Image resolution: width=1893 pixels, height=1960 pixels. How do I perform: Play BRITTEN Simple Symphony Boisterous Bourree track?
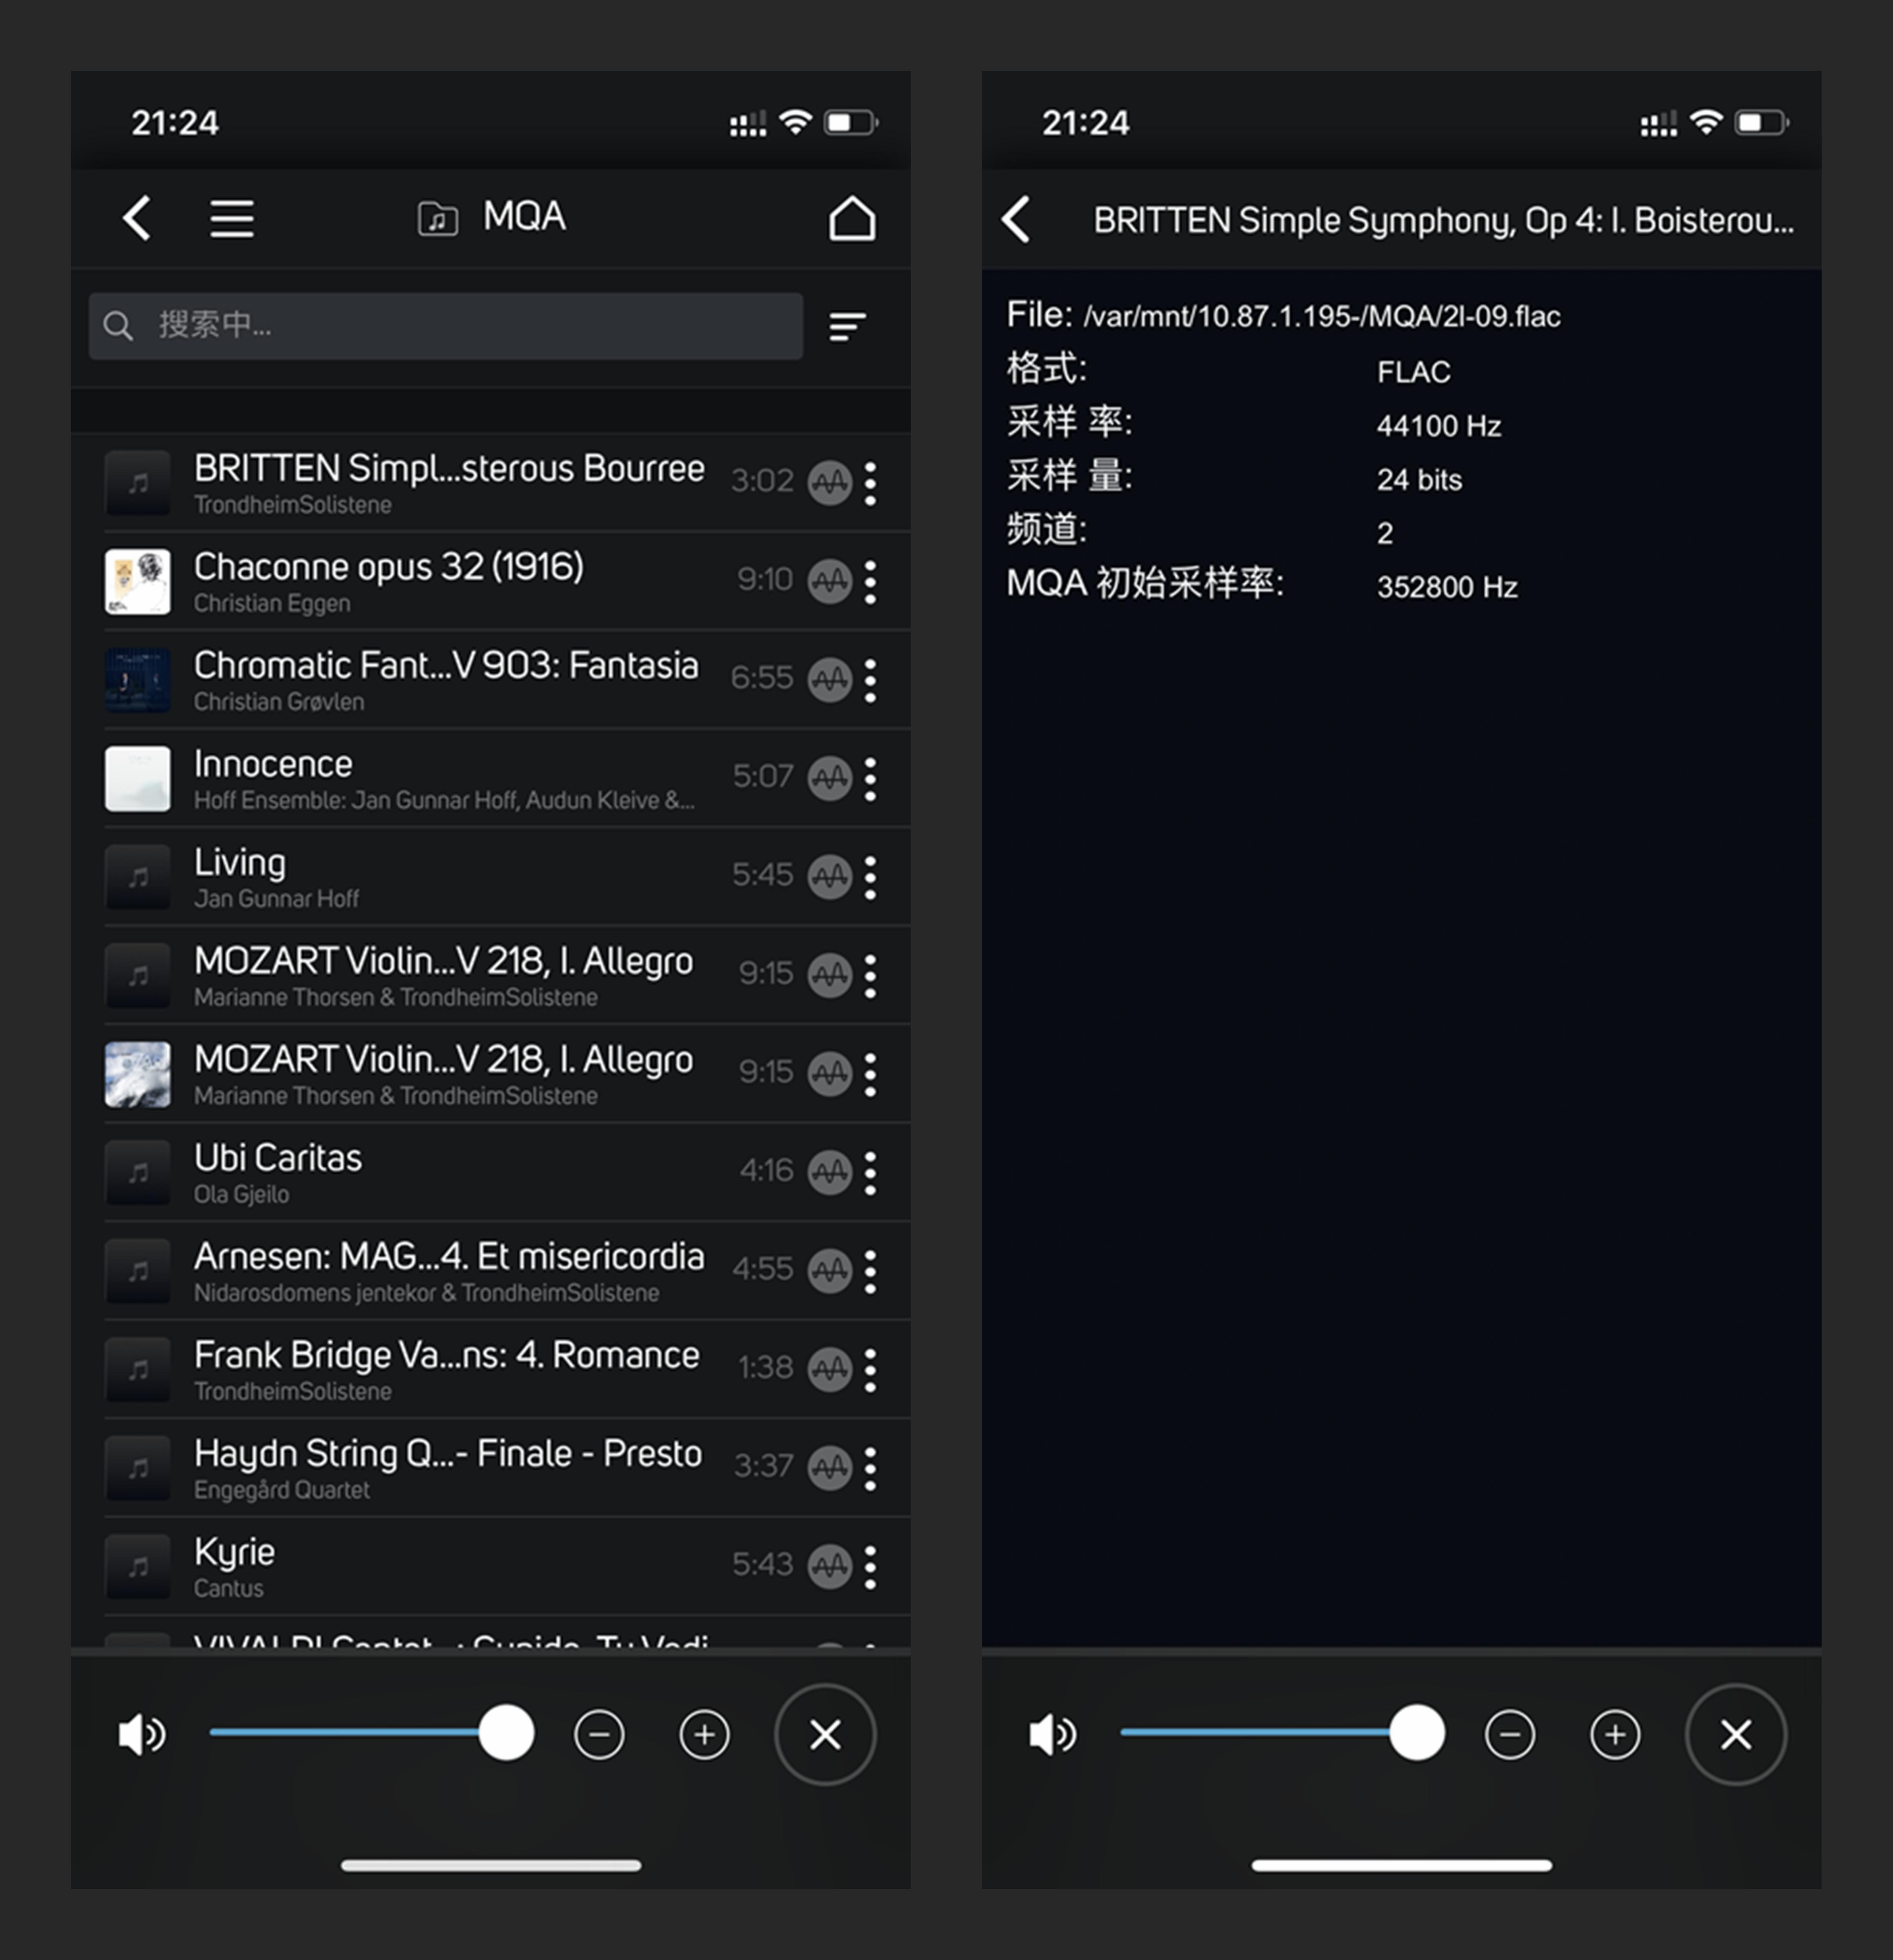tap(448, 482)
